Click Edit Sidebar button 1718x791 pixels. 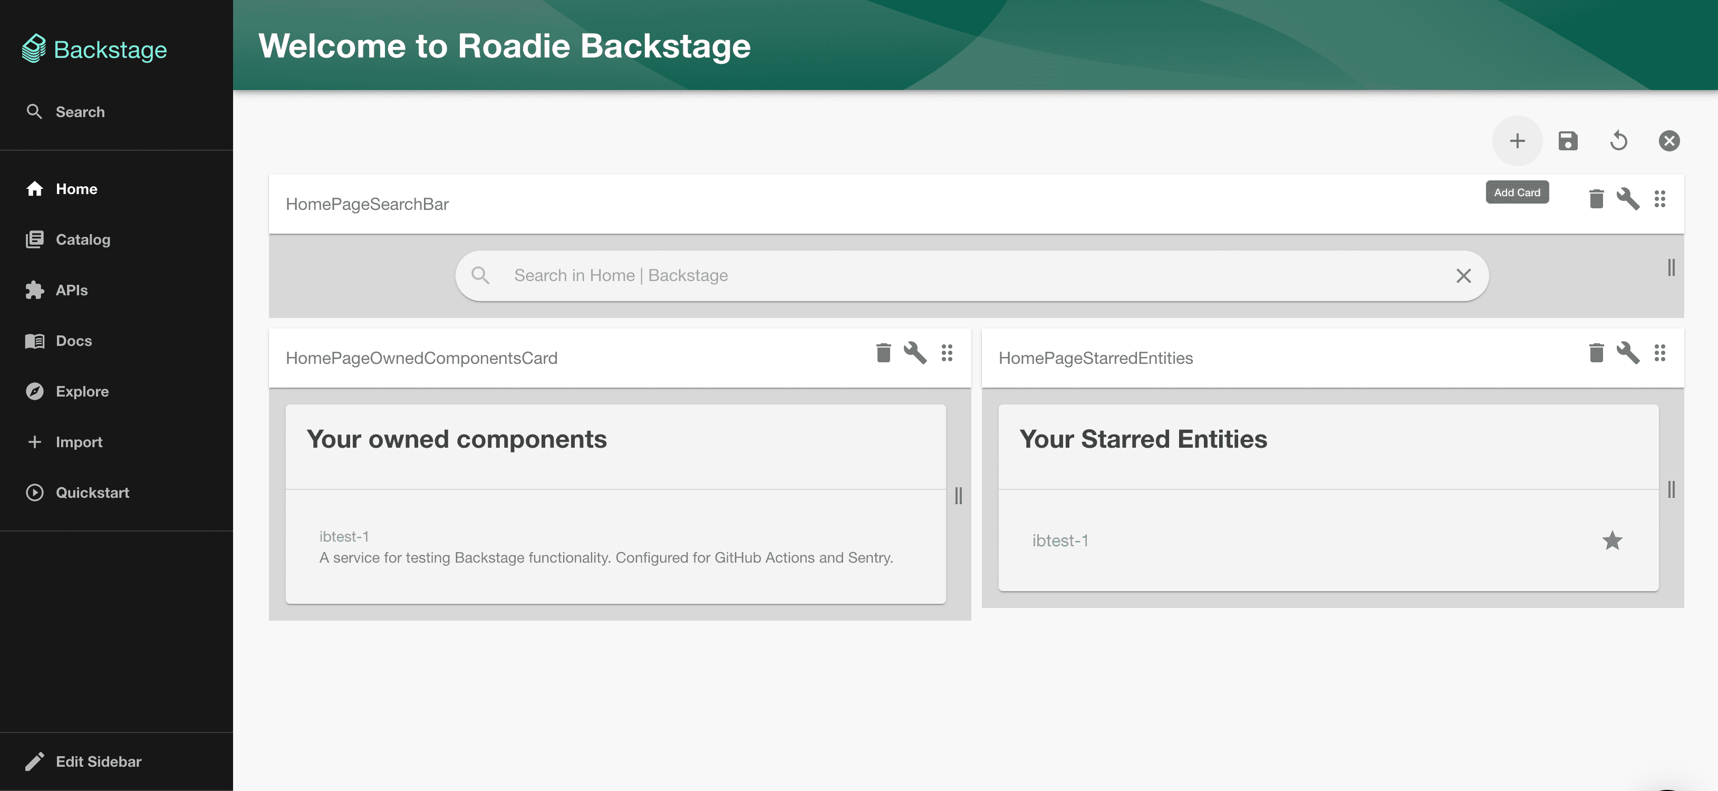point(116,761)
